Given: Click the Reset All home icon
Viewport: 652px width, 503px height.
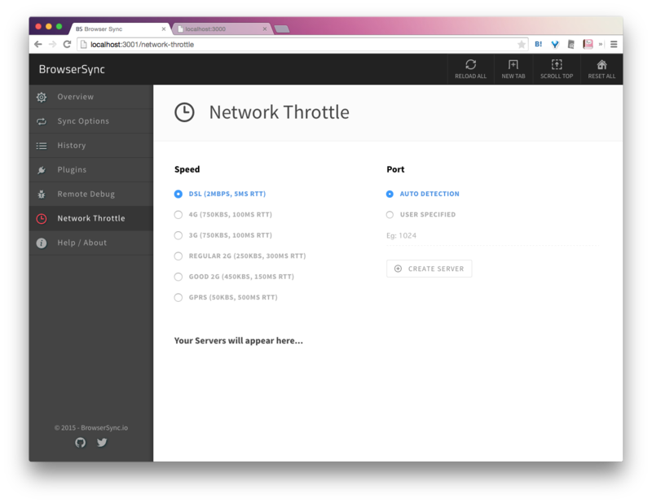Looking at the screenshot, I should tap(601, 64).
